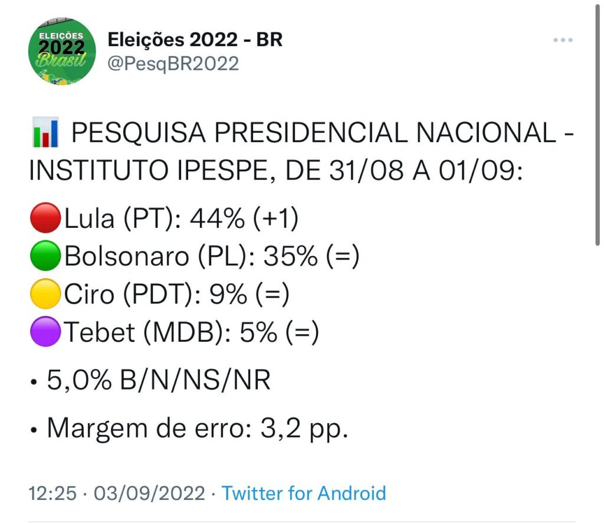Click the red circle beside Lula

45,220
